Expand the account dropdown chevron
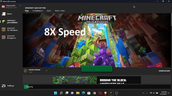 pos(20,5)
